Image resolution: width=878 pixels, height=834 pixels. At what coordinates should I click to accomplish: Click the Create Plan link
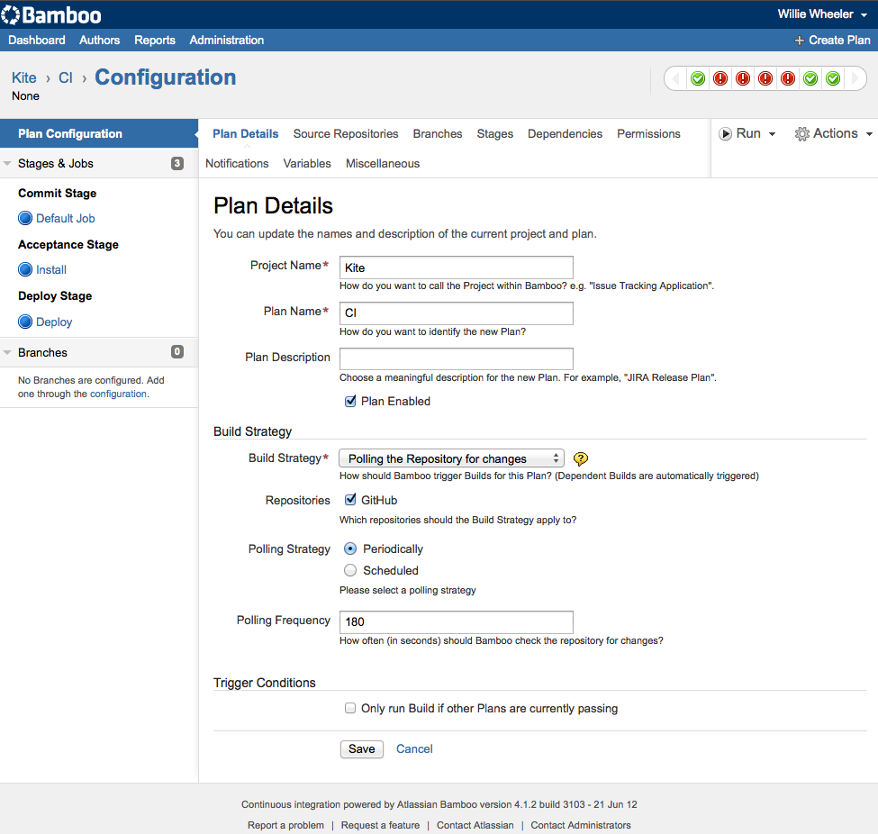(x=839, y=41)
